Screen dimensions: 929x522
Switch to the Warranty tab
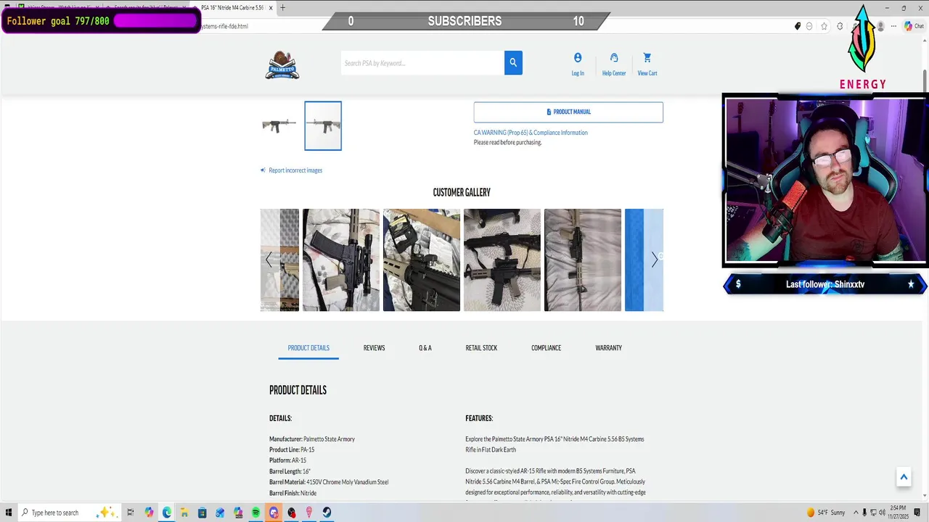point(608,348)
